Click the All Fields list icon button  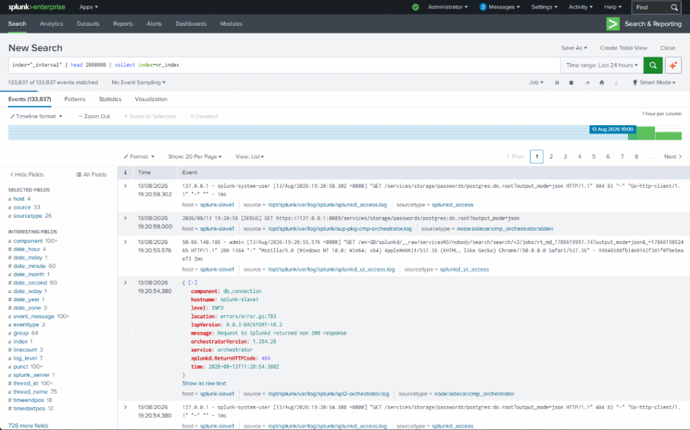[91, 174]
